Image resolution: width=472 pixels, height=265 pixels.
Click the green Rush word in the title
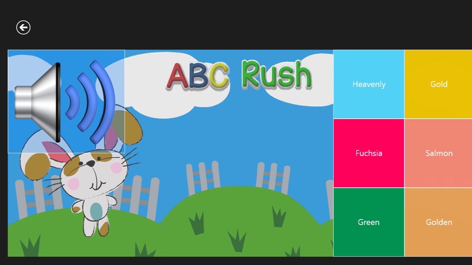276,74
